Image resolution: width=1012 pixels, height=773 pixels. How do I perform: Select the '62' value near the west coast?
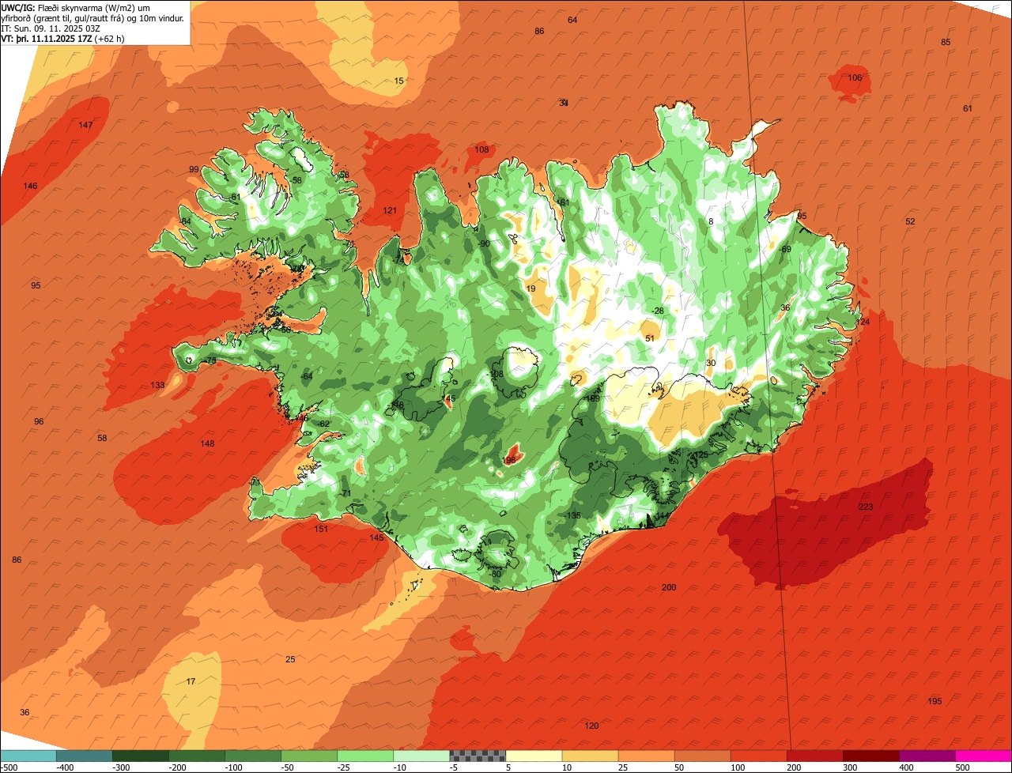tap(323, 424)
